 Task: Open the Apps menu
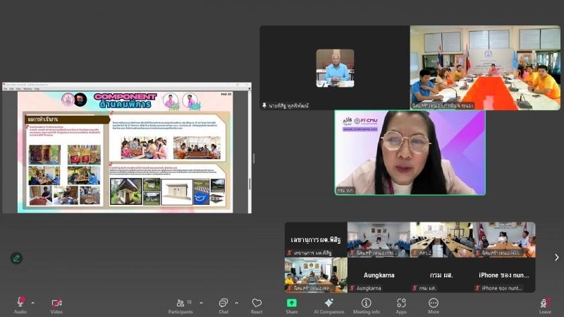click(x=401, y=306)
